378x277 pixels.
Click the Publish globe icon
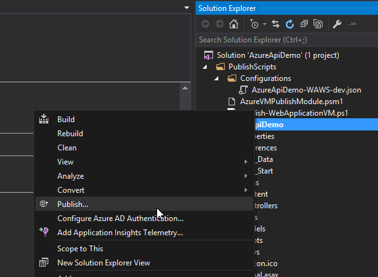[x=44, y=204]
